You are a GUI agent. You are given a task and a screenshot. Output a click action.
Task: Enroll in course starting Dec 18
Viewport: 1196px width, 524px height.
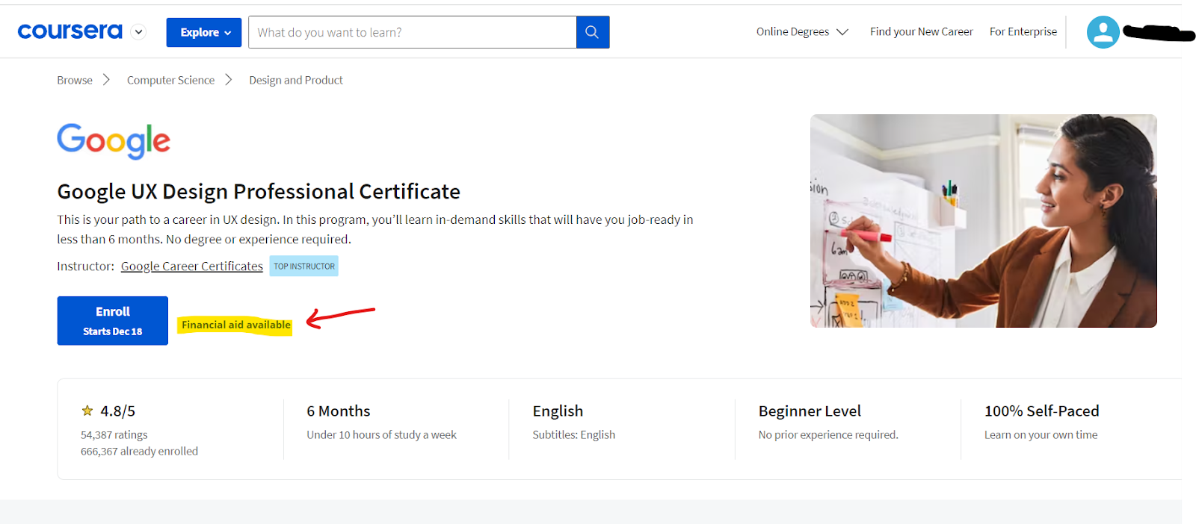(113, 321)
